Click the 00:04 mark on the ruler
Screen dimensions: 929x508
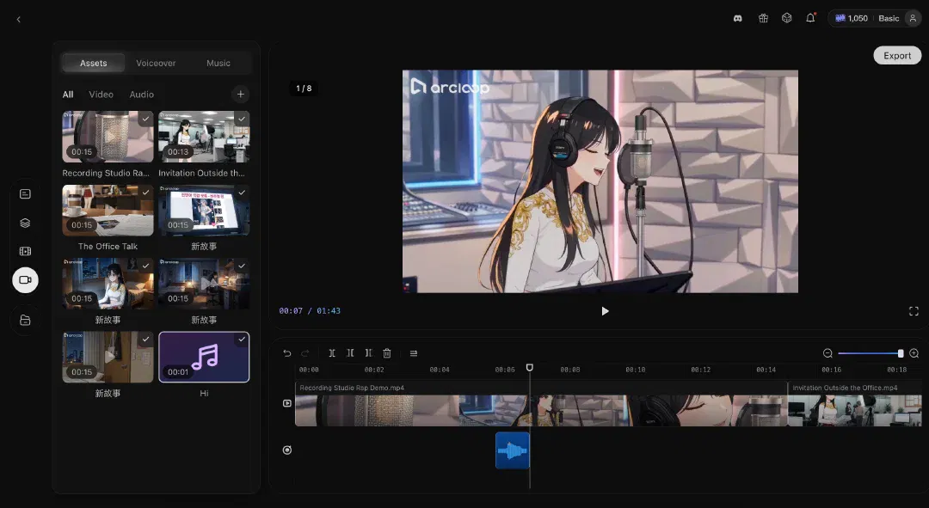[440, 370]
